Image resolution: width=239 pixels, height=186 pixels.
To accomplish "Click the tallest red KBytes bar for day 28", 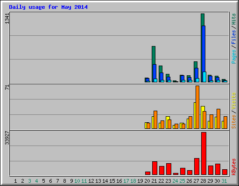I will click(204, 153).
